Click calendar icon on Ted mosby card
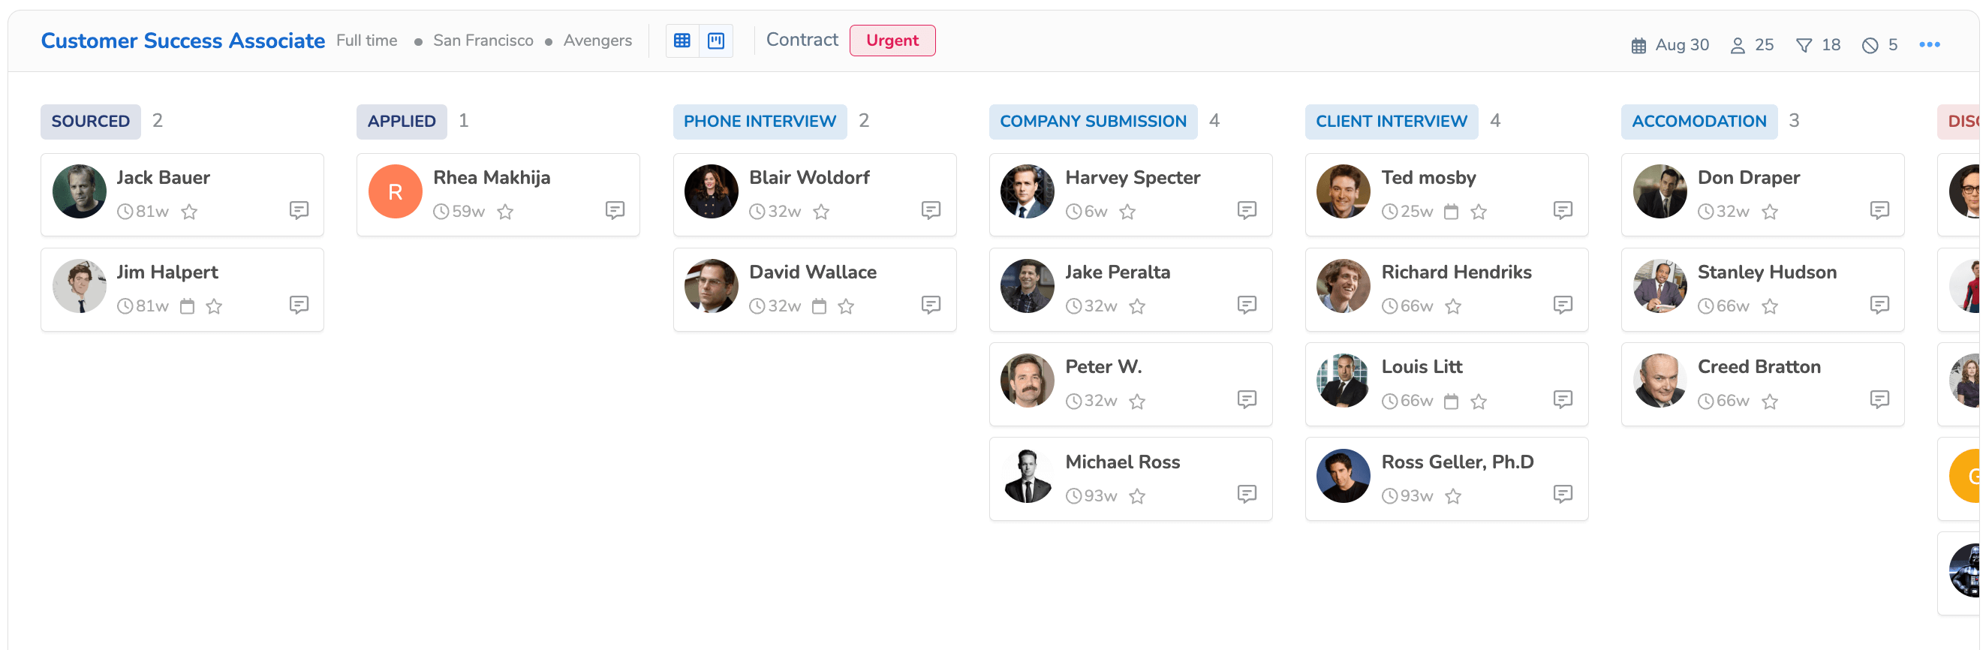The width and height of the screenshot is (1986, 650). pyautogui.click(x=1451, y=211)
